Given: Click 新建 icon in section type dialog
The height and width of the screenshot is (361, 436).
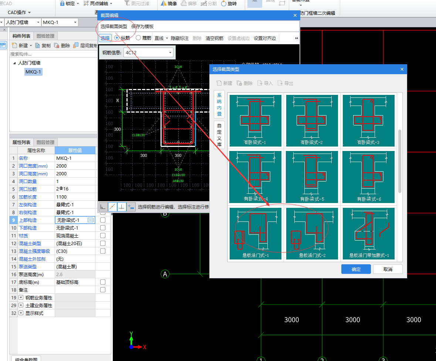Looking at the screenshot, I should click(219, 83).
